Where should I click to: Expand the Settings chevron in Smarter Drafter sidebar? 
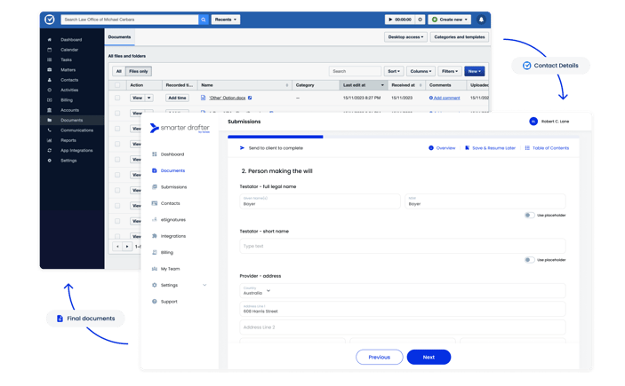pyautogui.click(x=204, y=285)
